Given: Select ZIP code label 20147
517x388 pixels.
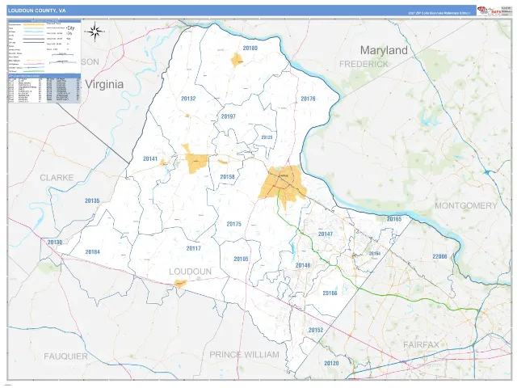Looking at the screenshot, I should [326, 234].
